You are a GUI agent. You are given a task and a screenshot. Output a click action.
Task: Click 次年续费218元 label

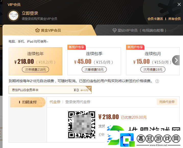tap(35, 69)
